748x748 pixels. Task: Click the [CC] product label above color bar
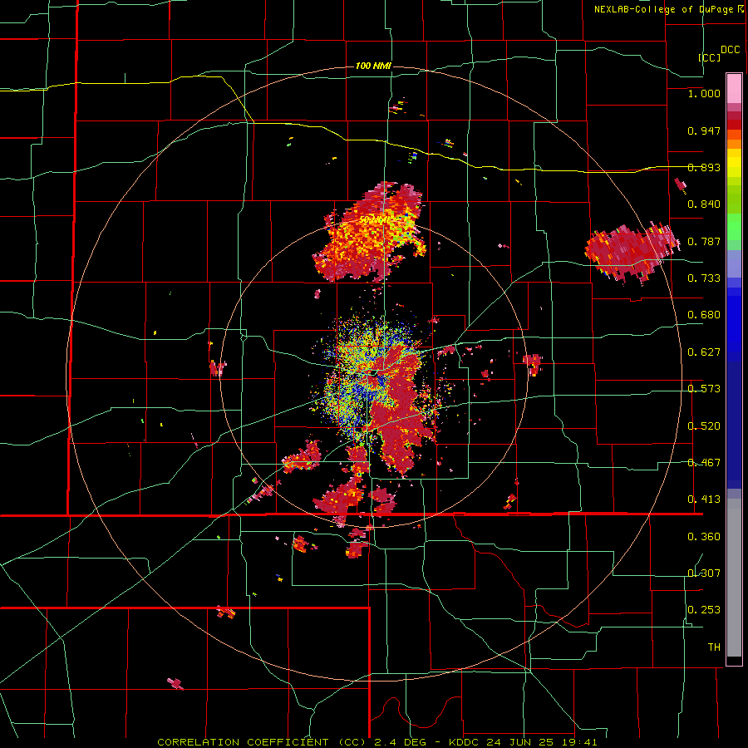pos(710,57)
